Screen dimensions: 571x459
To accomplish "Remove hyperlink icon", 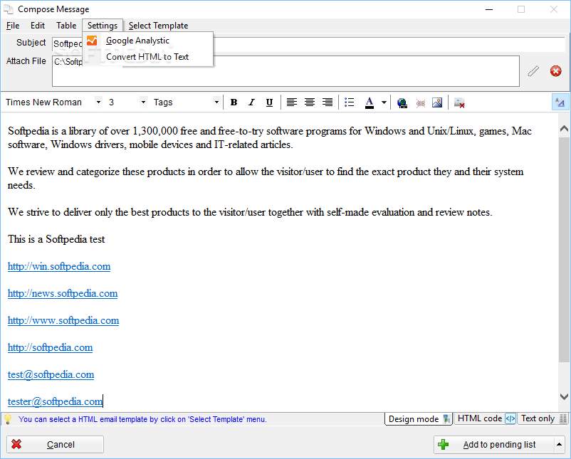I will [421, 103].
